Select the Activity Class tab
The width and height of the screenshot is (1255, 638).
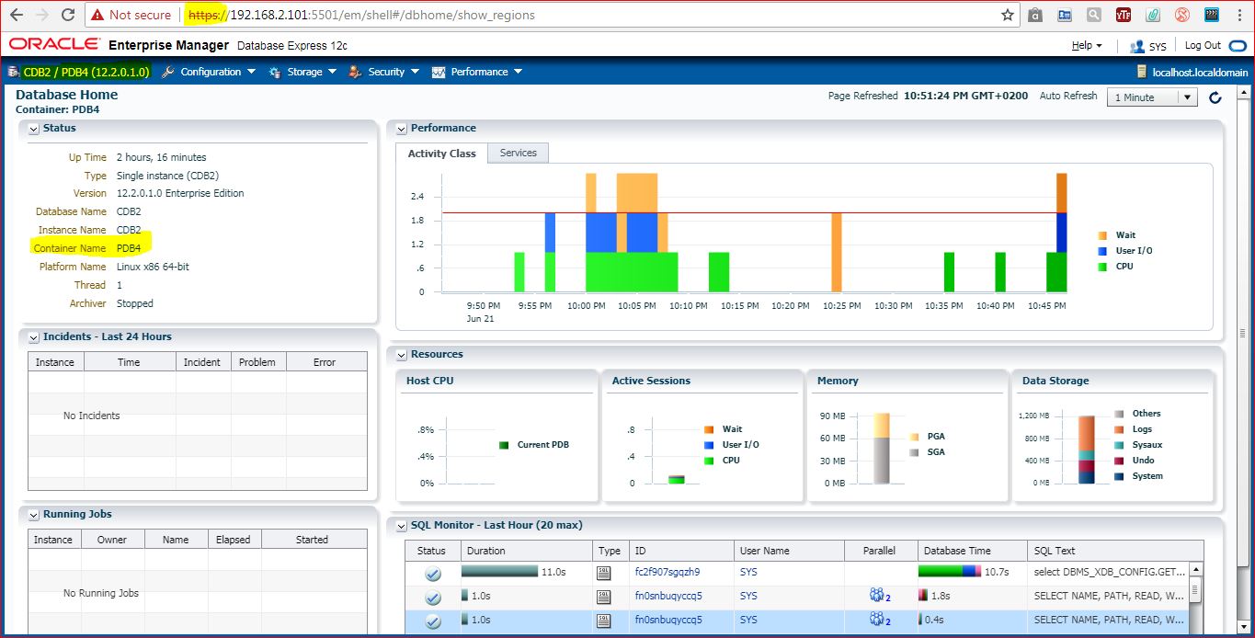coord(441,154)
